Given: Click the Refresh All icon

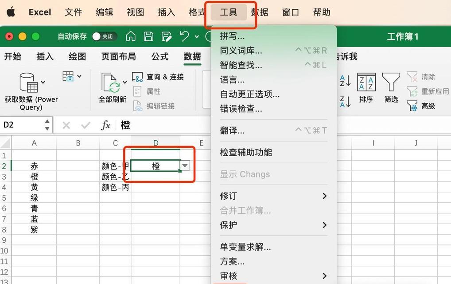Looking at the screenshot, I should [110, 83].
